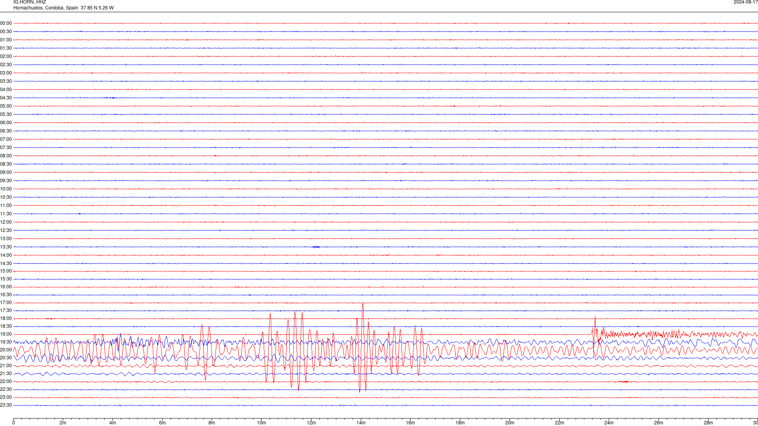Select the 00:30 trace time label
Image resolution: width=758 pixels, height=426 pixels.
point(6,32)
